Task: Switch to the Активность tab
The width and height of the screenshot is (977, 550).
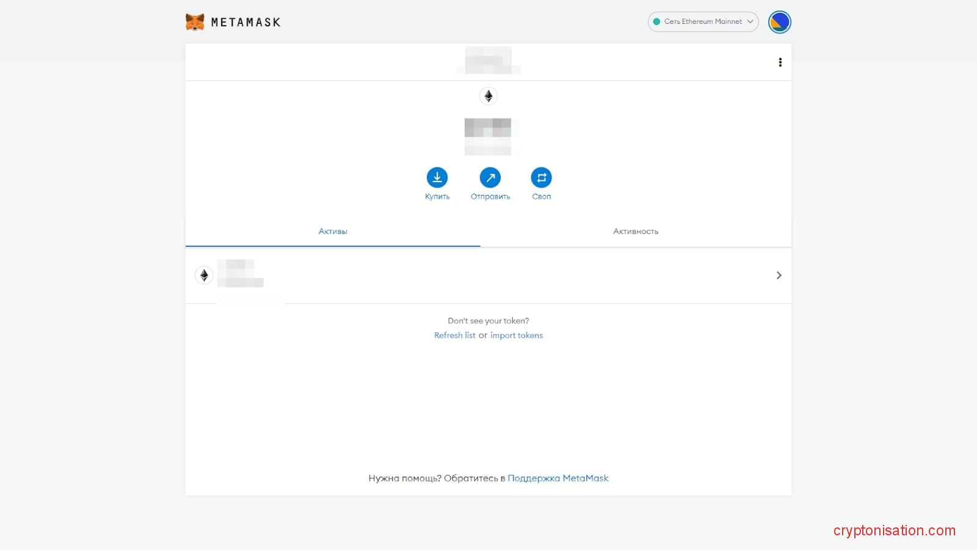Action: coord(636,231)
